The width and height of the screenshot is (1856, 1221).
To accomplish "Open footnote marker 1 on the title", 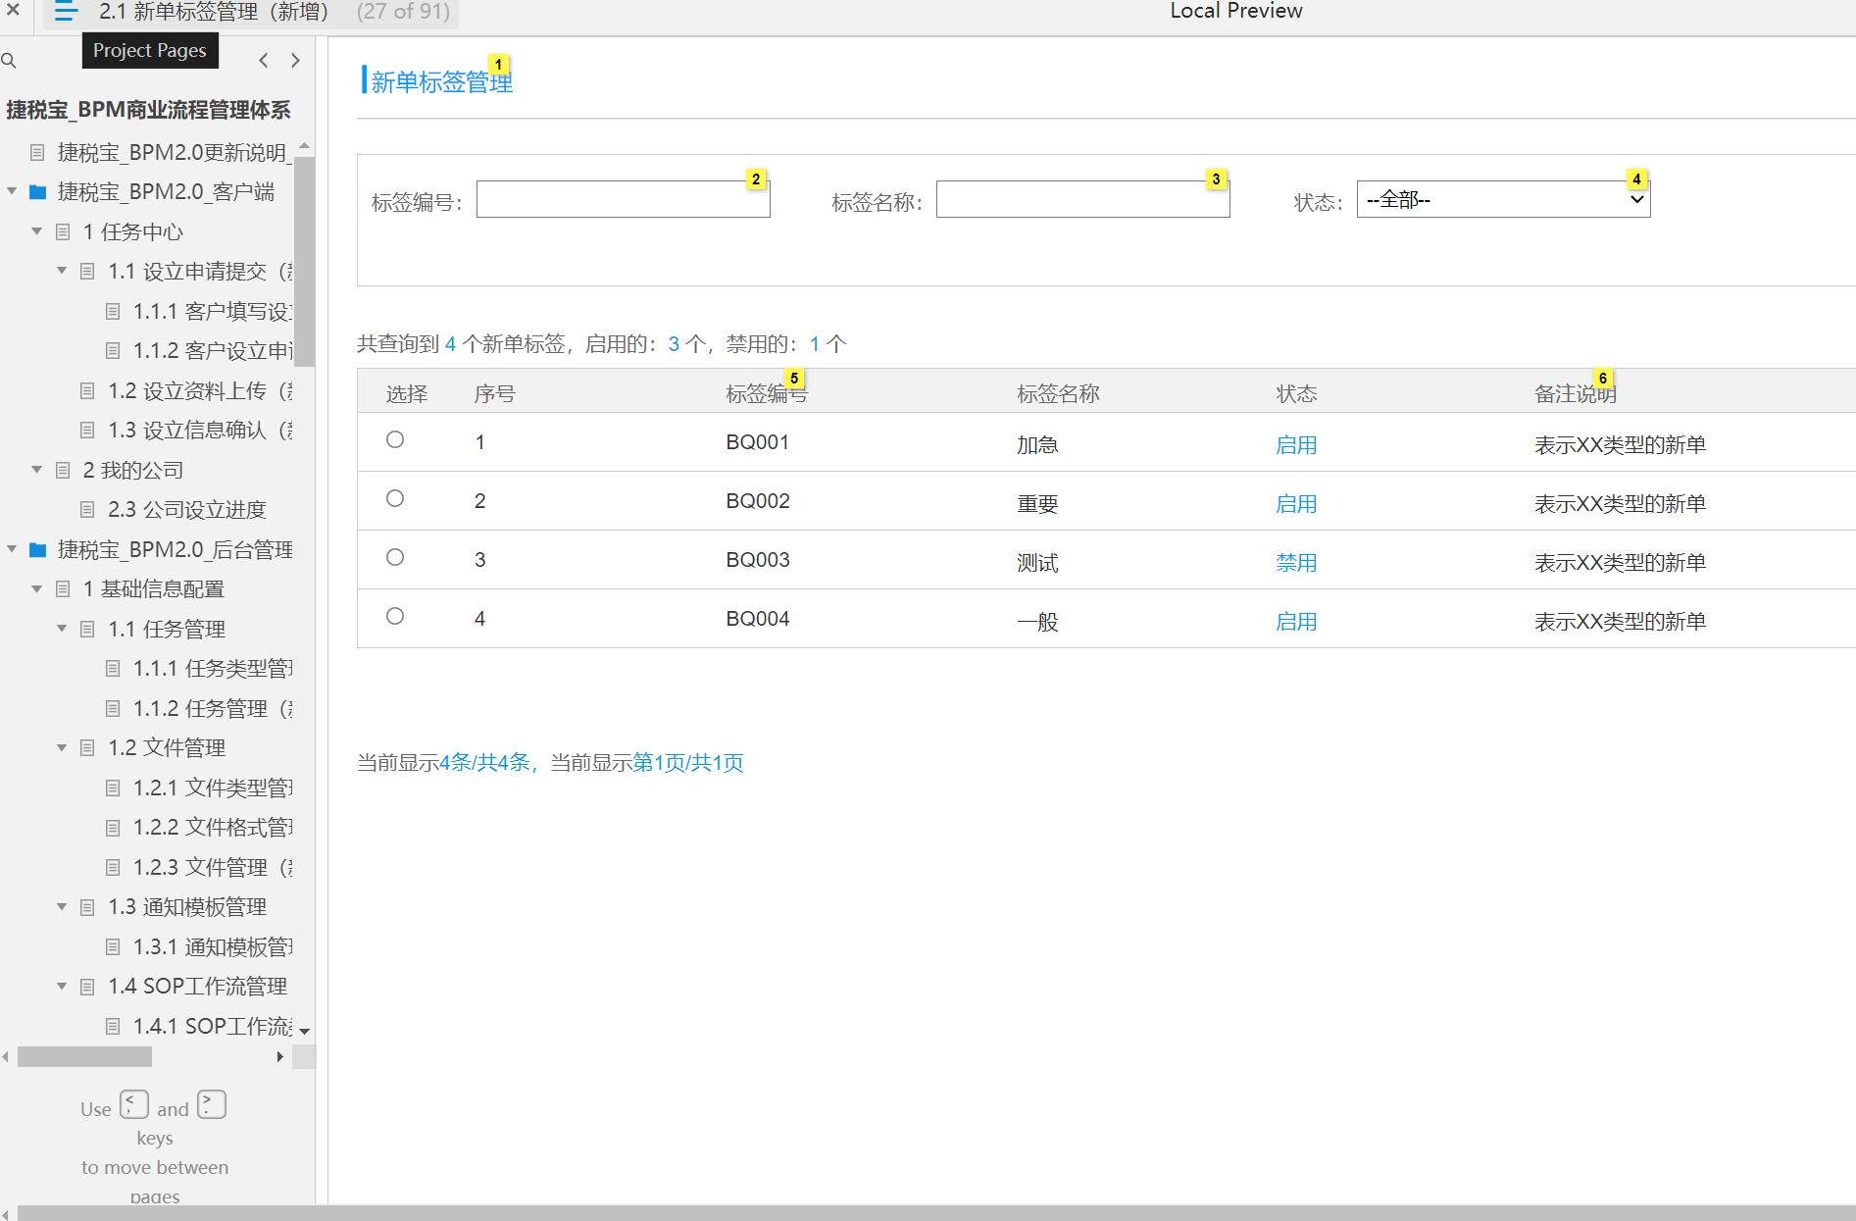I will tap(498, 65).
